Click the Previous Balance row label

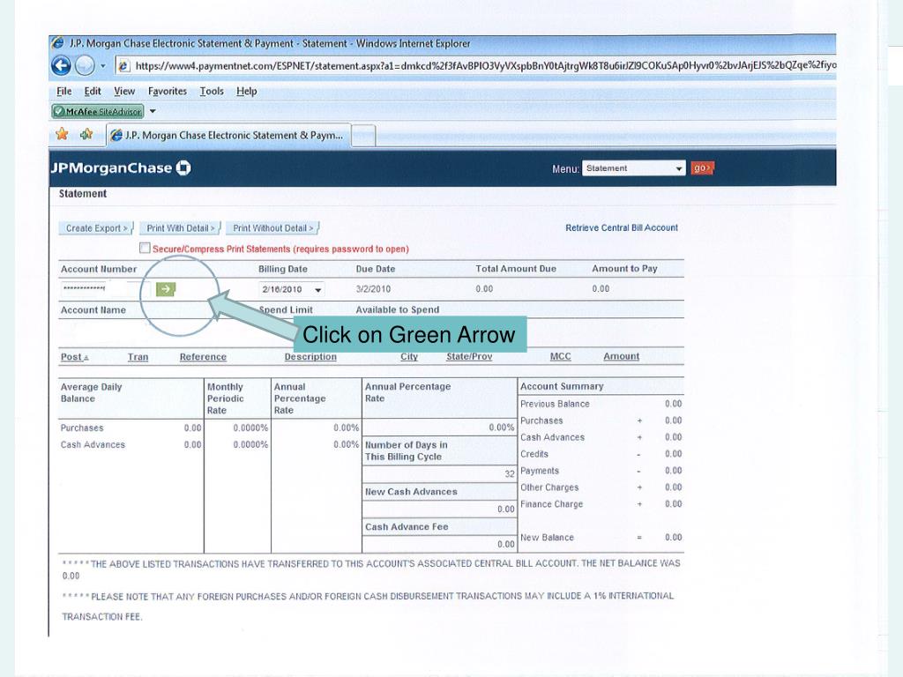click(x=555, y=404)
